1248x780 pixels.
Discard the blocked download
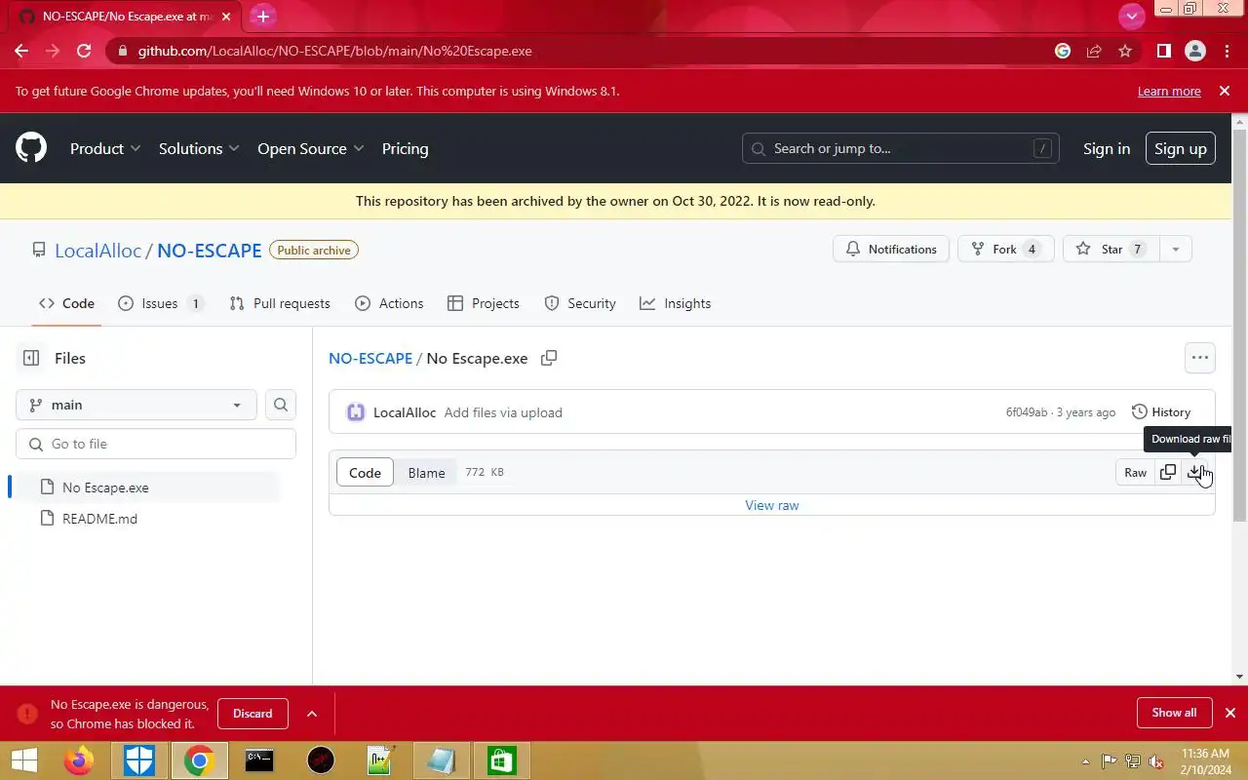pyautogui.click(x=253, y=714)
